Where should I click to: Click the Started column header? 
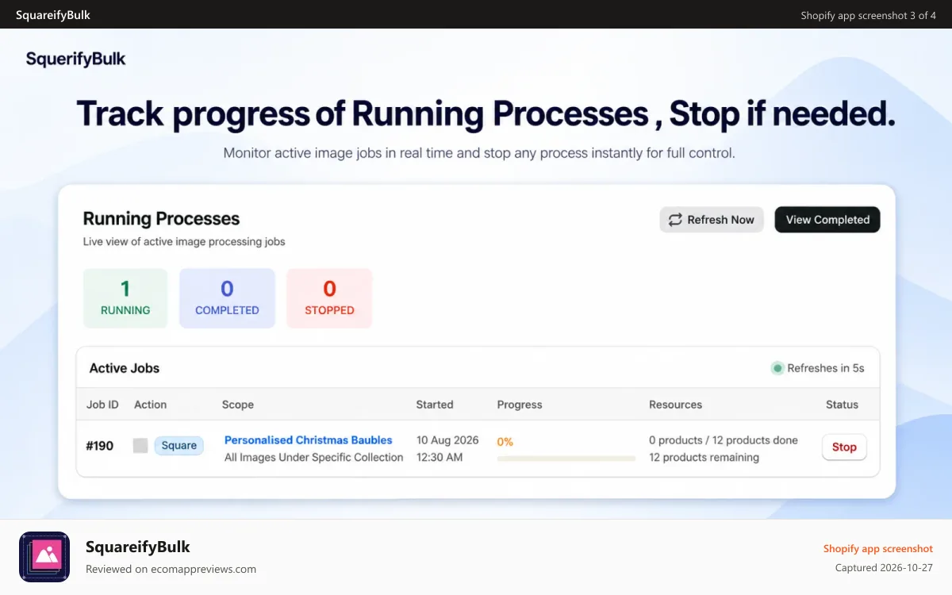click(x=435, y=405)
